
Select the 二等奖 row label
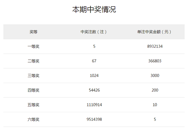[33, 61]
